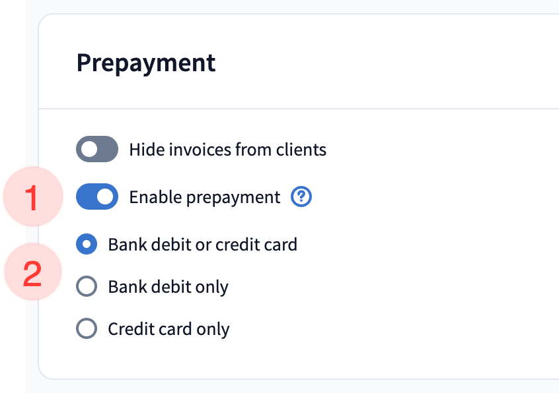Choose the Bank debit only radio button
Viewport: 559px width, 393px height.
coord(87,287)
